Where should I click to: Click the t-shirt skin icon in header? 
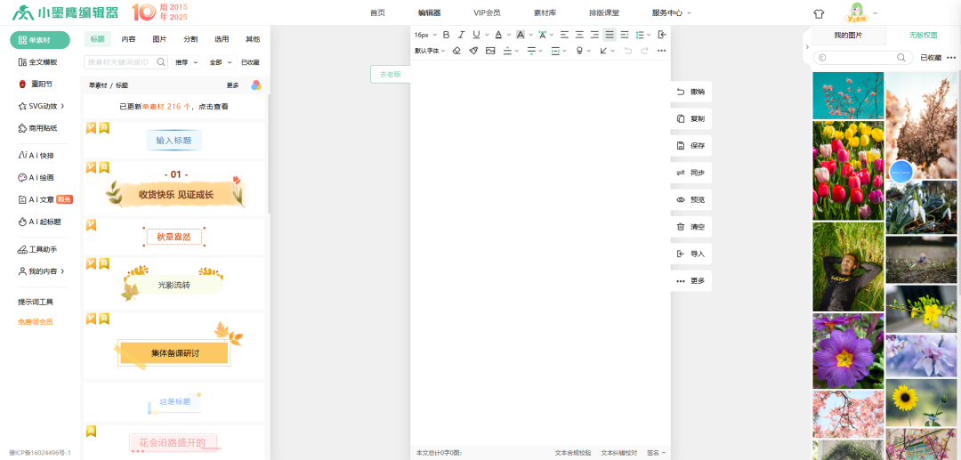(x=819, y=13)
